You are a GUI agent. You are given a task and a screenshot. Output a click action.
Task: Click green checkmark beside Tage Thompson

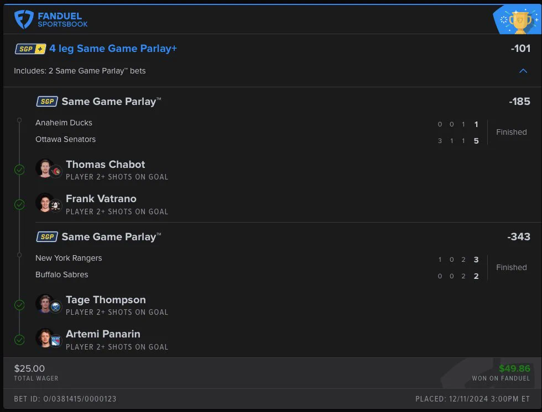(19, 305)
